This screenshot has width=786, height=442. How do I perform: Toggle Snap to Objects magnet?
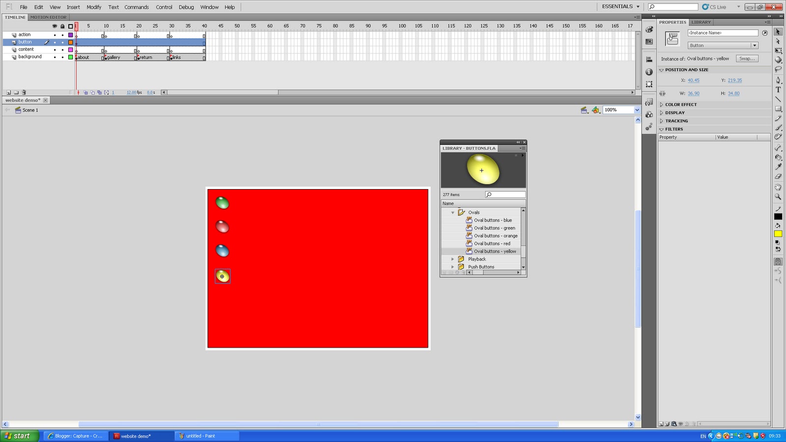click(778, 262)
